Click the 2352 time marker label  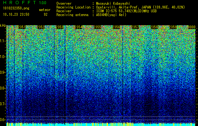coord(41,27)
